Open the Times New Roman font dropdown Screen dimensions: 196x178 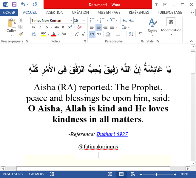click(71, 20)
